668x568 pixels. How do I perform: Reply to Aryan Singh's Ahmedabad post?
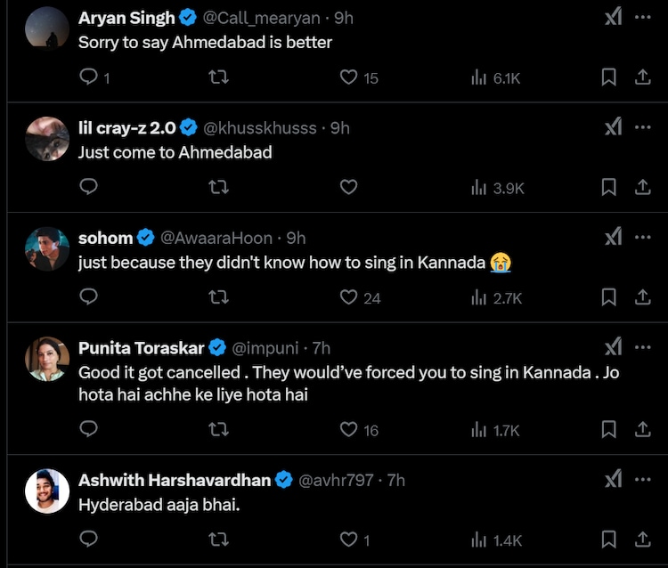89,77
